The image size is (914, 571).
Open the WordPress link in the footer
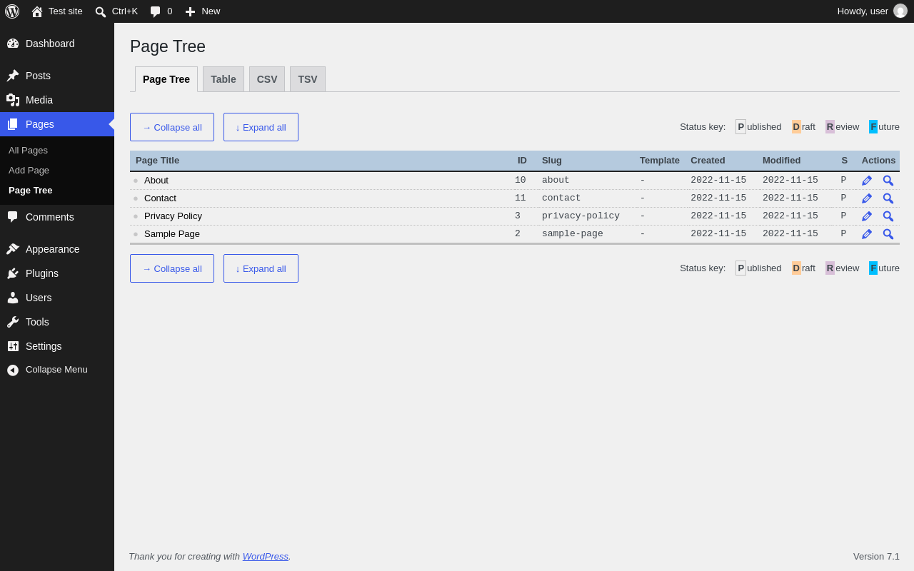[x=266, y=556]
